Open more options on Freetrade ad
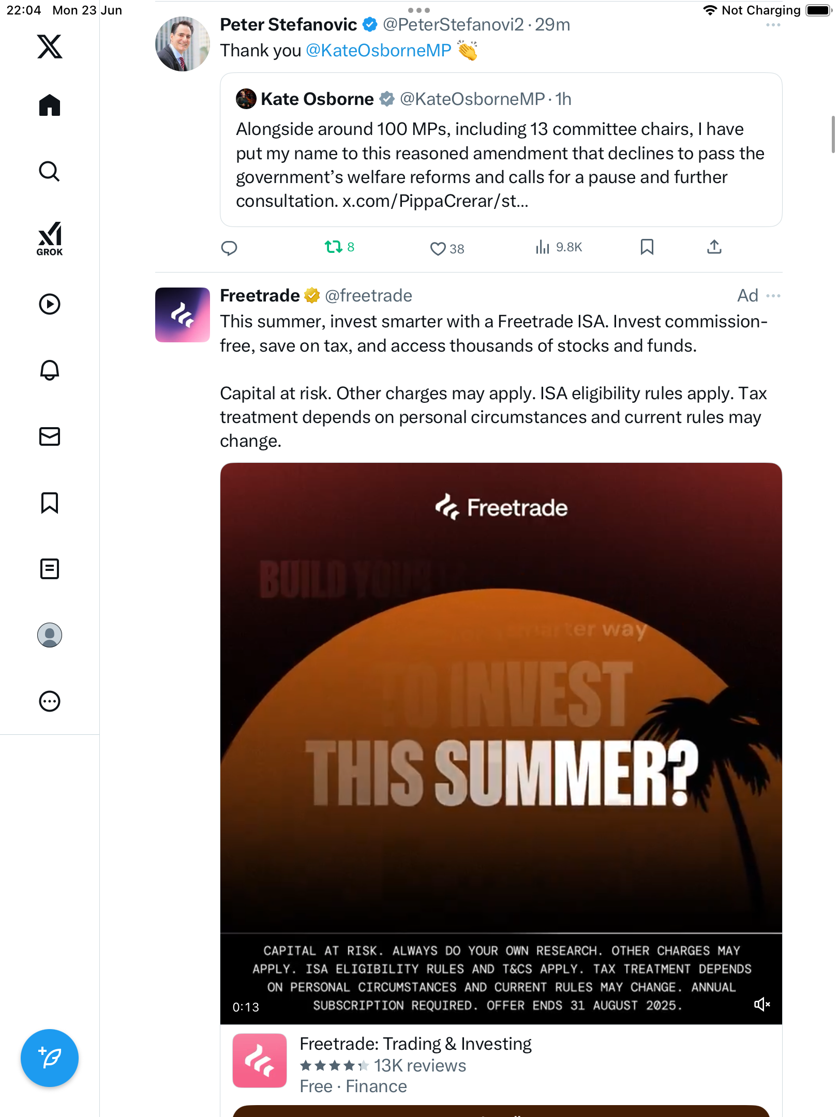The width and height of the screenshot is (838, 1117). 773,296
